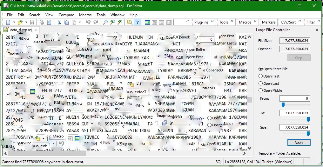Click the No Wrap lines icon
This screenshot has height=167, width=323.
(x=147, y=22)
